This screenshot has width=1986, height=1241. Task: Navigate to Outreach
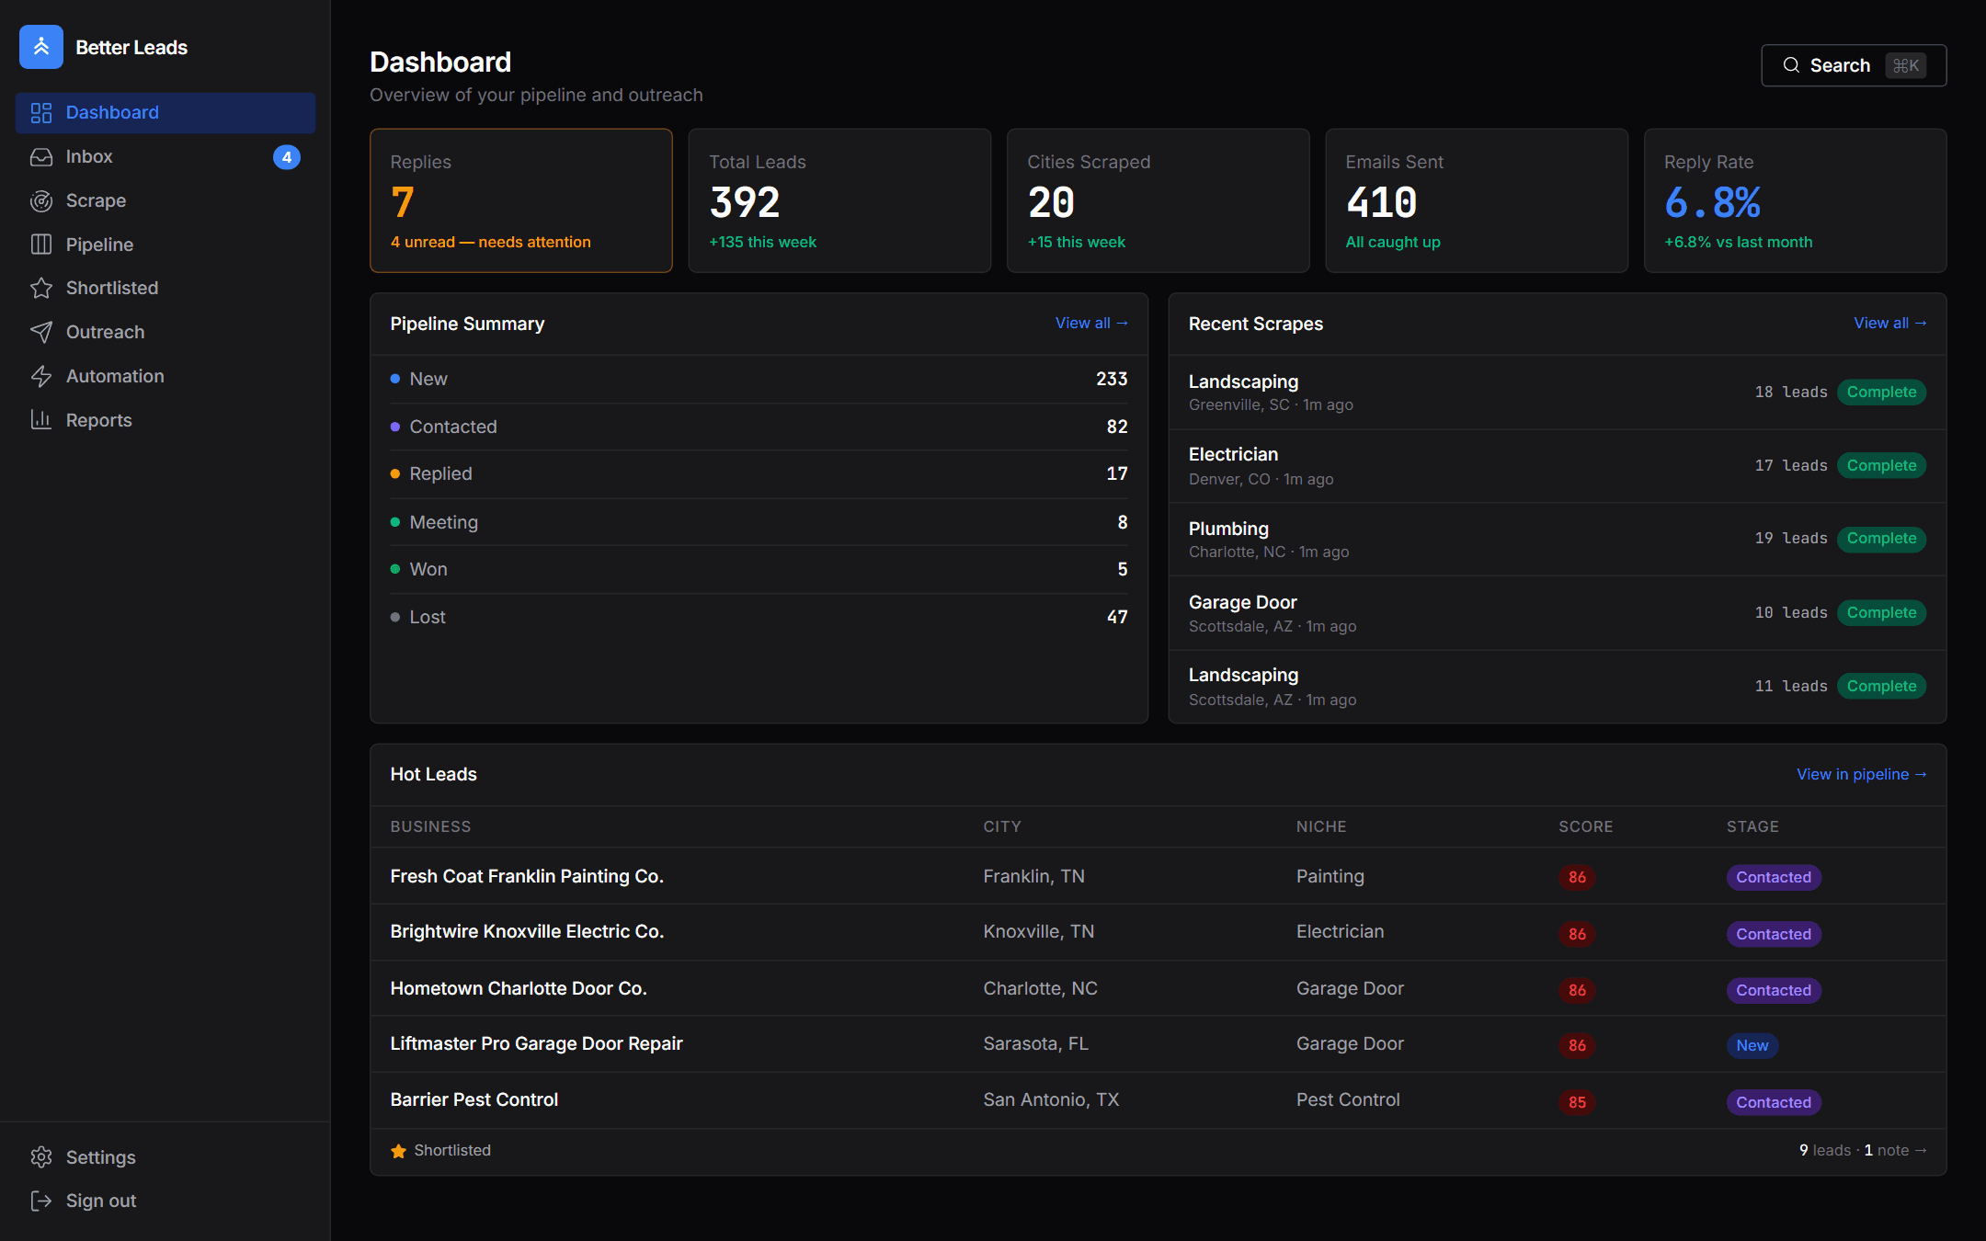[x=165, y=332]
